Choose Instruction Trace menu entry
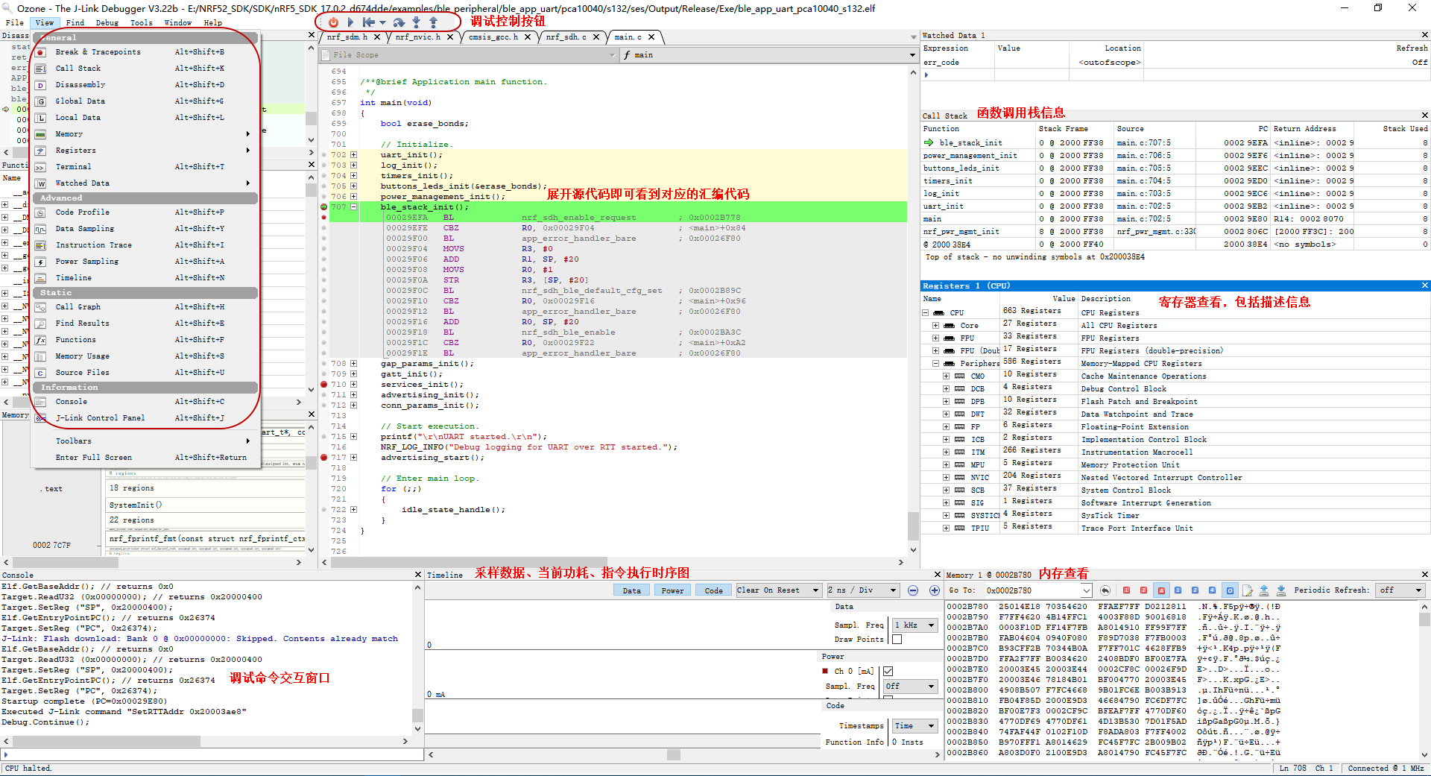Screen dimensions: 1431x776 145,245
